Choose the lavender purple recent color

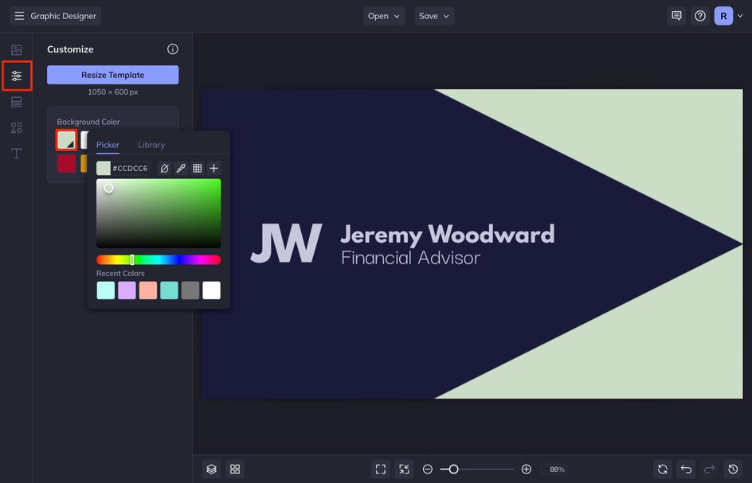pyautogui.click(x=127, y=290)
